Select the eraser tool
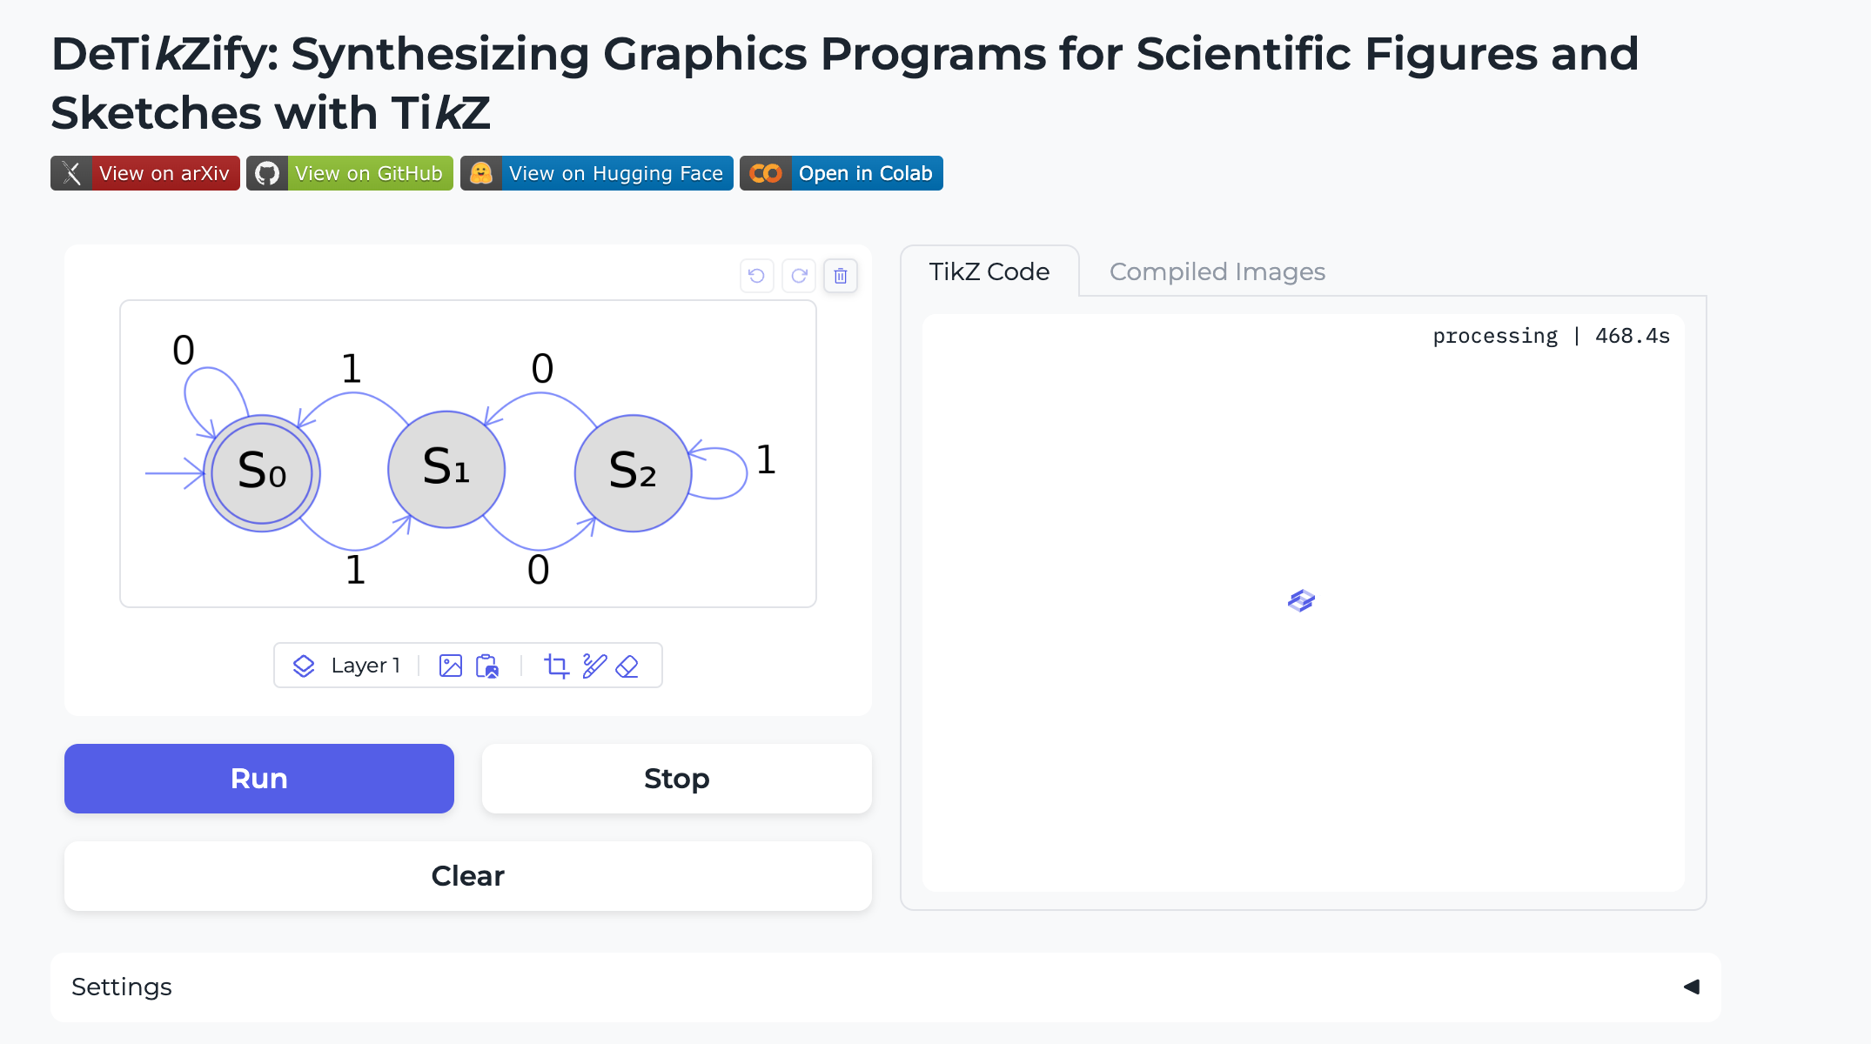Viewport: 1871px width, 1044px height. tap(627, 666)
